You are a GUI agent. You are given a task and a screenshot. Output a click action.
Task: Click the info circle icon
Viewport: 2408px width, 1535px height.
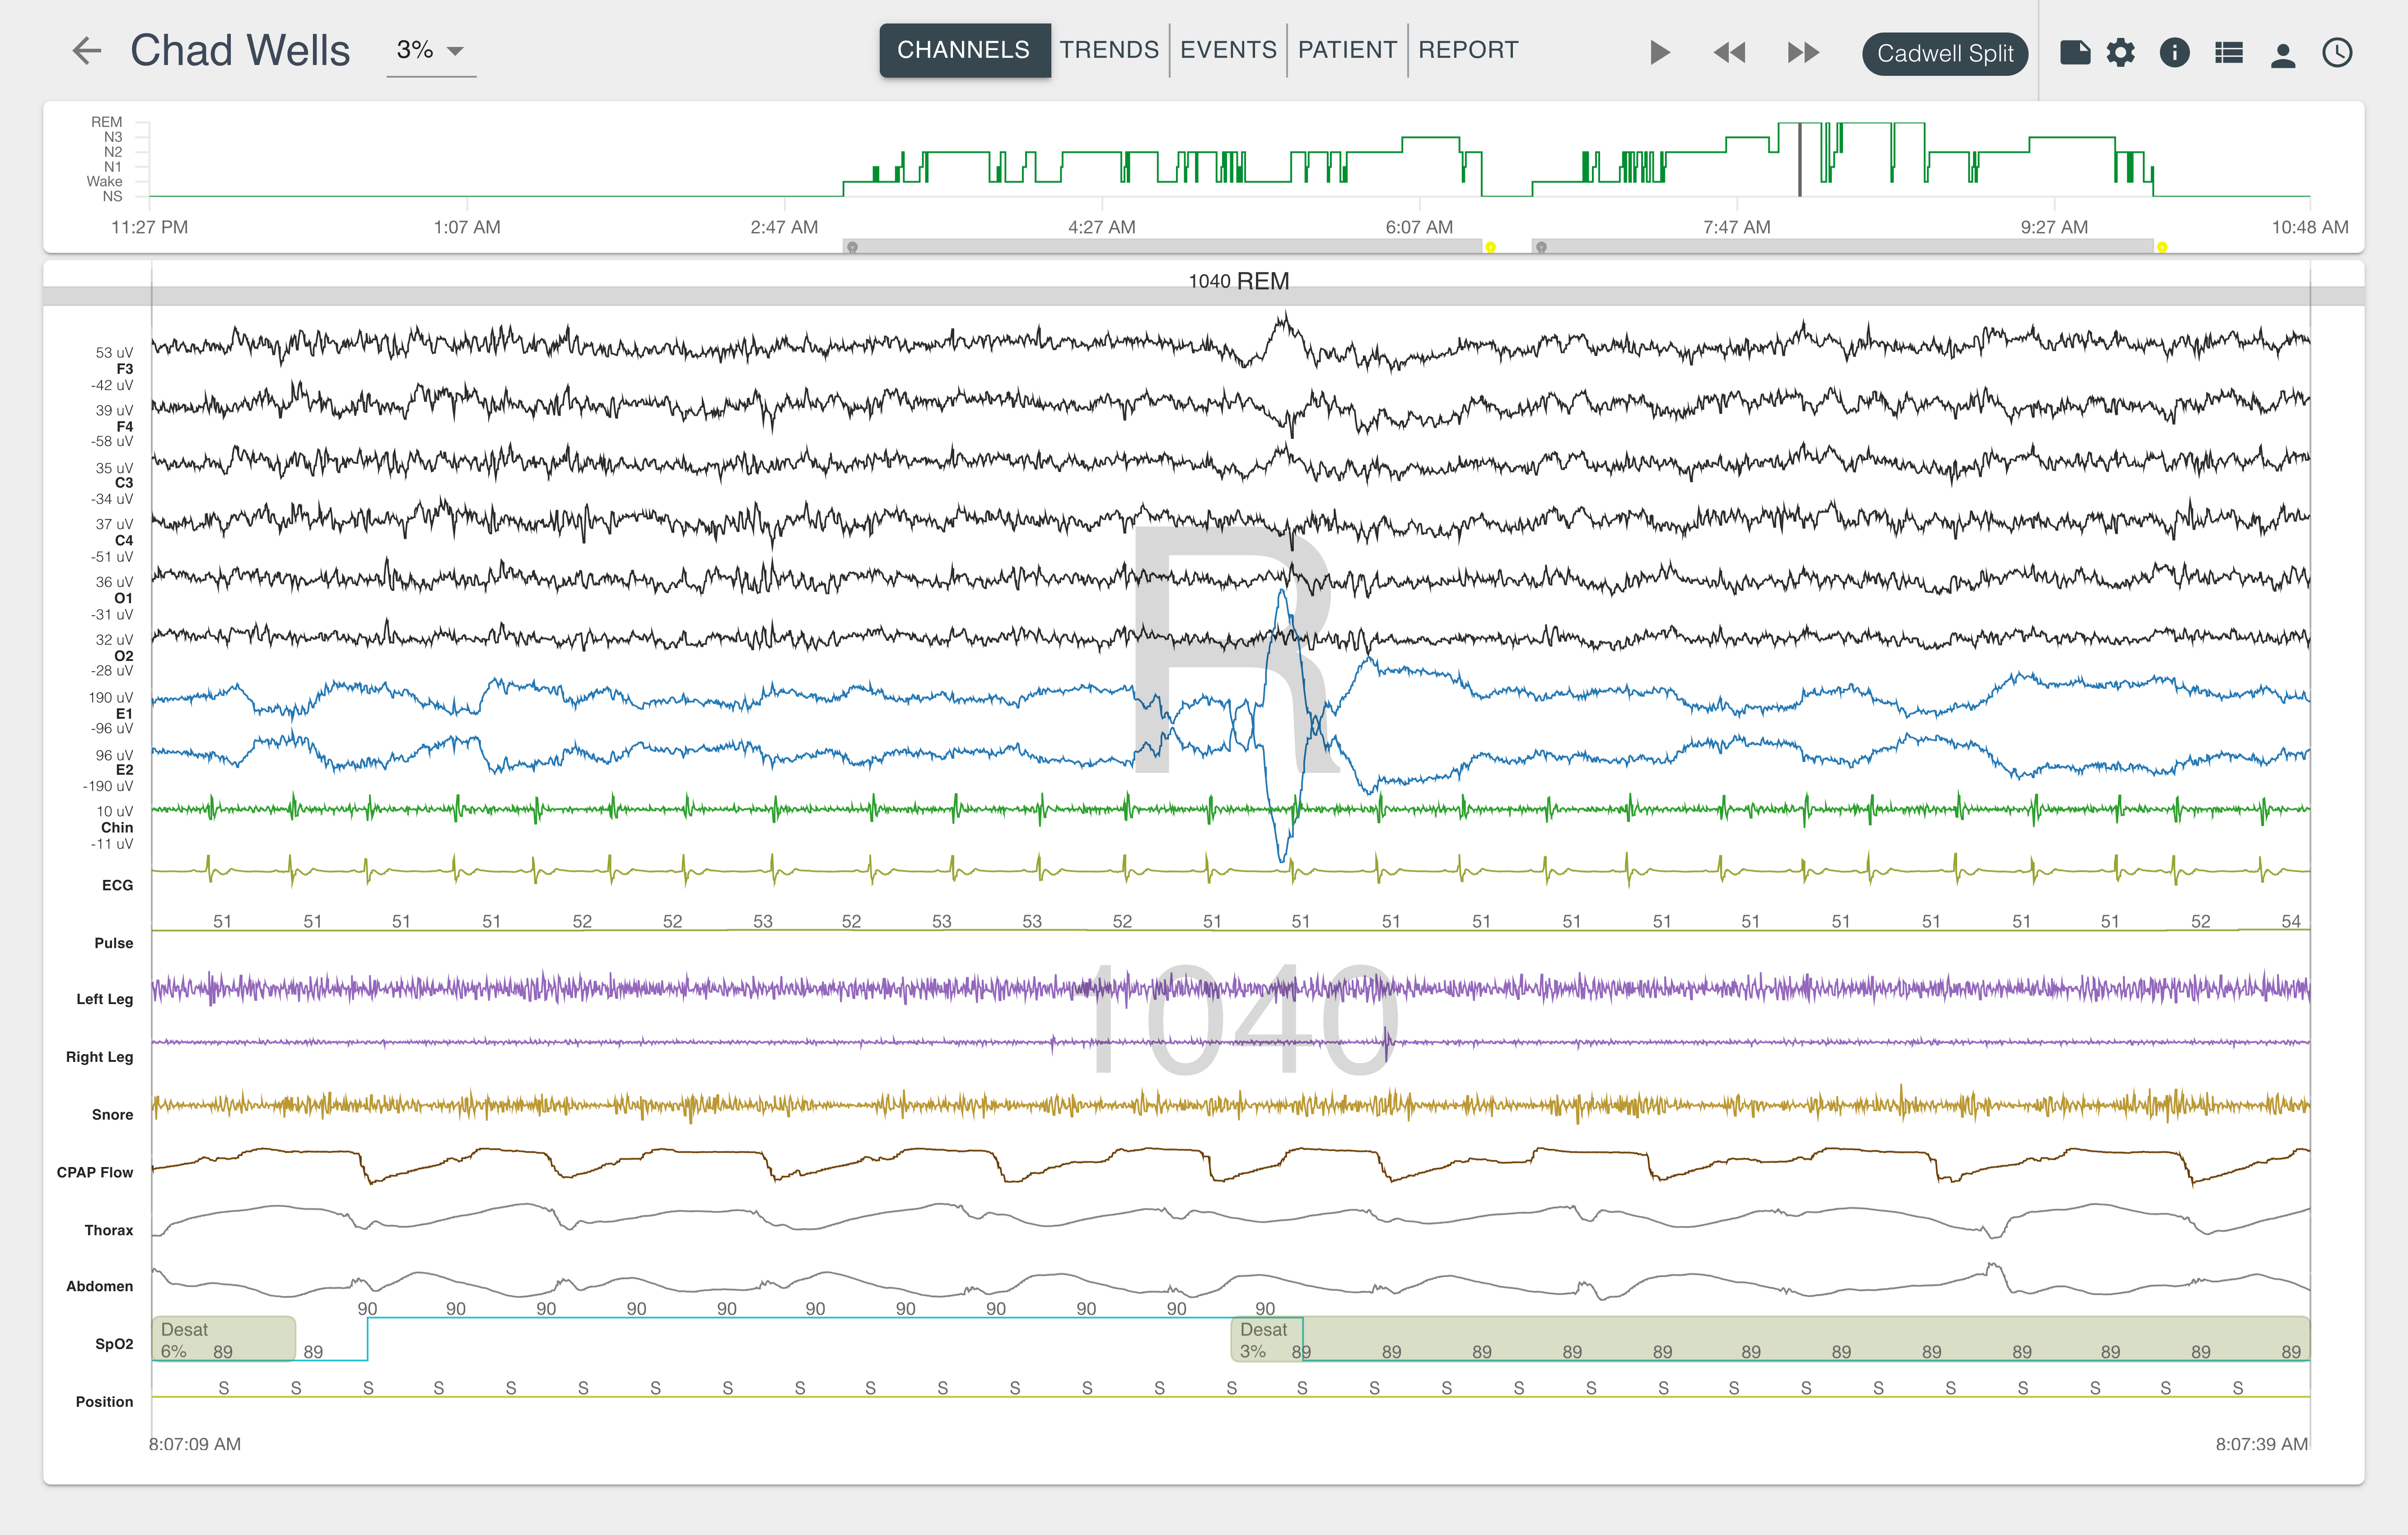(x=2174, y=53)
